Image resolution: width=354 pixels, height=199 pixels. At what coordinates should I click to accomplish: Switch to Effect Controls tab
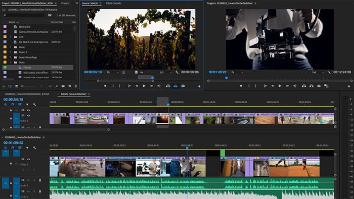pos(114,3)
